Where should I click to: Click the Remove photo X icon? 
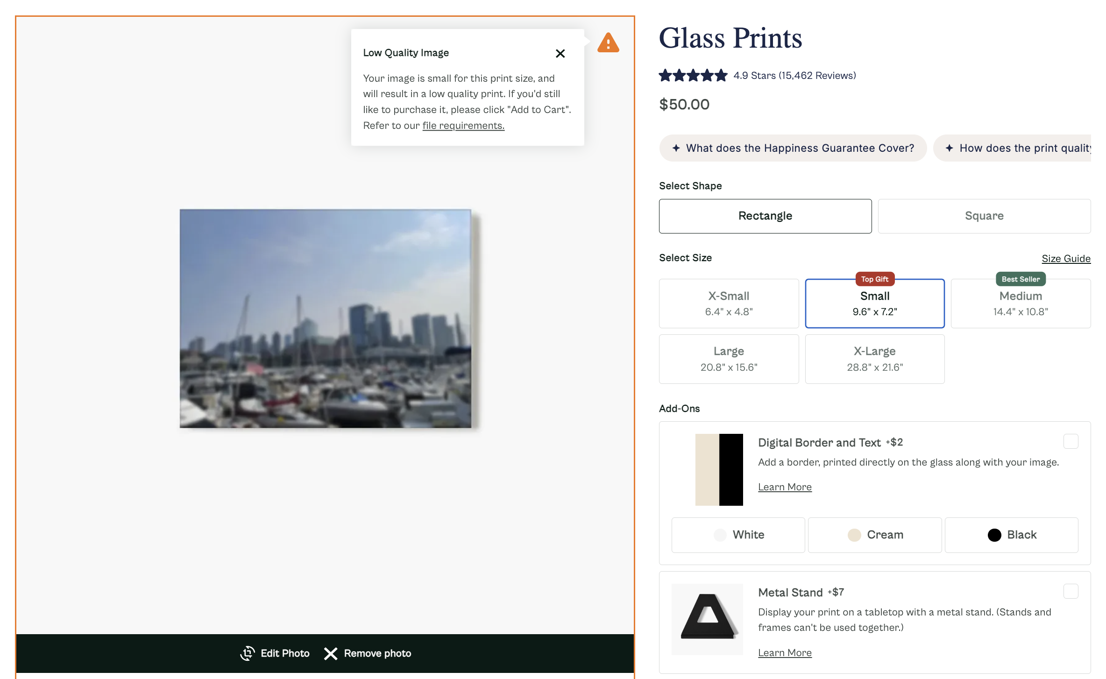coord(331,653)
